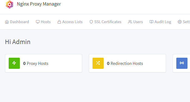This screenshot has height=102, width=190.
Task: View the Audit Log
Action: [x=160, y=22]
